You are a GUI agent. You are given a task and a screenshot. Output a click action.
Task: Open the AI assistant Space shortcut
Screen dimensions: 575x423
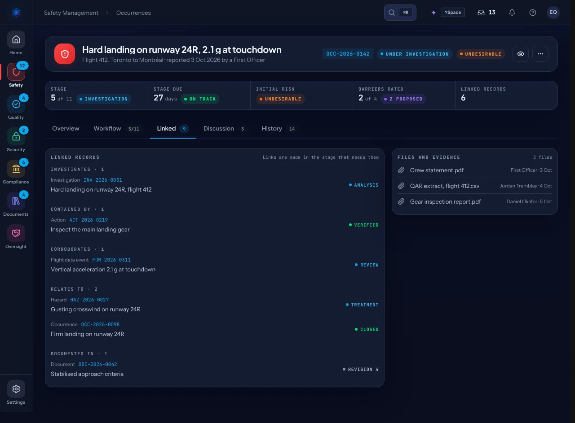click(x=447, y=13)
